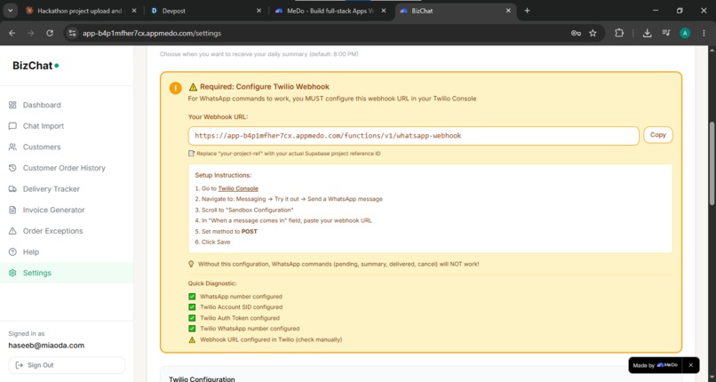Reload the current page
Viewport: 716px width, 382px height.
pos(50,33)
